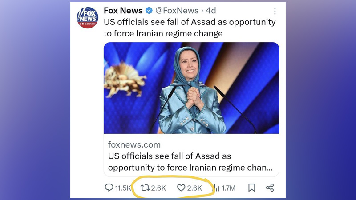This screenshot has width=356, height=200.
Task: Click the 11.5K replies count
Action: coord(123,188)
